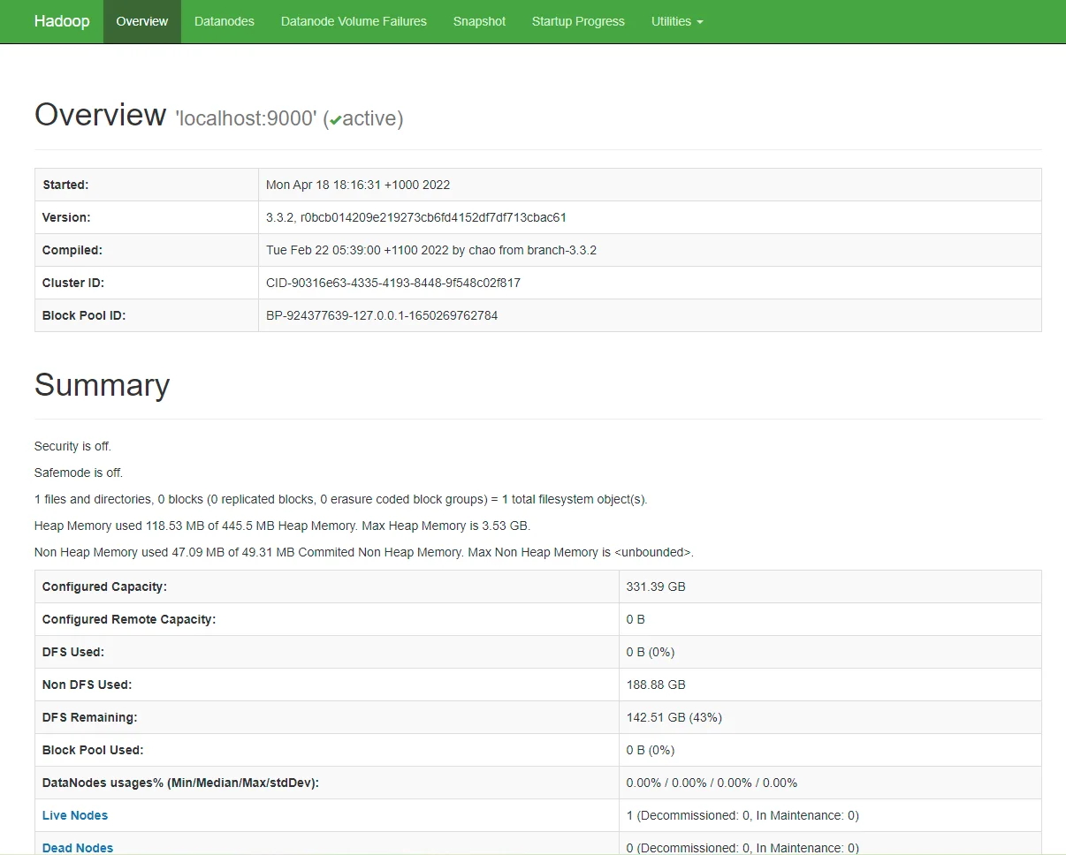Click the Hadoop brand logo link
The image size is (1066, 855).
click(62, 21)
